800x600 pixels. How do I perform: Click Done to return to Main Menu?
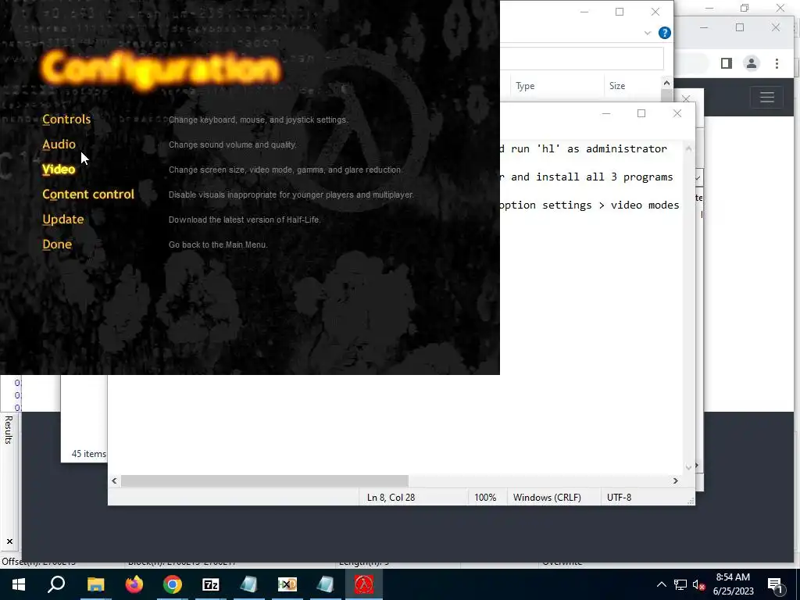pos(57,245)
